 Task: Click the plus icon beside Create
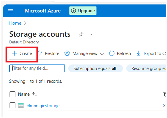point(14,53)
